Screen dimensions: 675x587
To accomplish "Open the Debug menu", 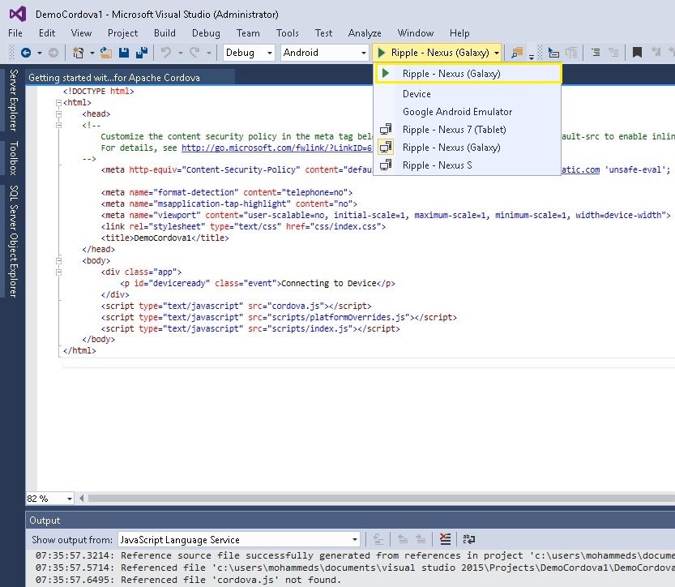I will tap(206, 33).
